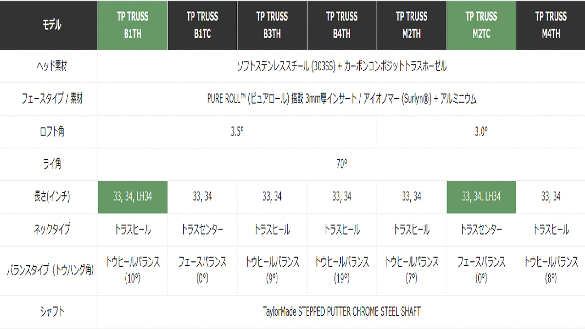Image resolution: width=585 pixels, height=329 pixels.
Task: Click the 3.5° loft angle value
Action: pos(237,132)
